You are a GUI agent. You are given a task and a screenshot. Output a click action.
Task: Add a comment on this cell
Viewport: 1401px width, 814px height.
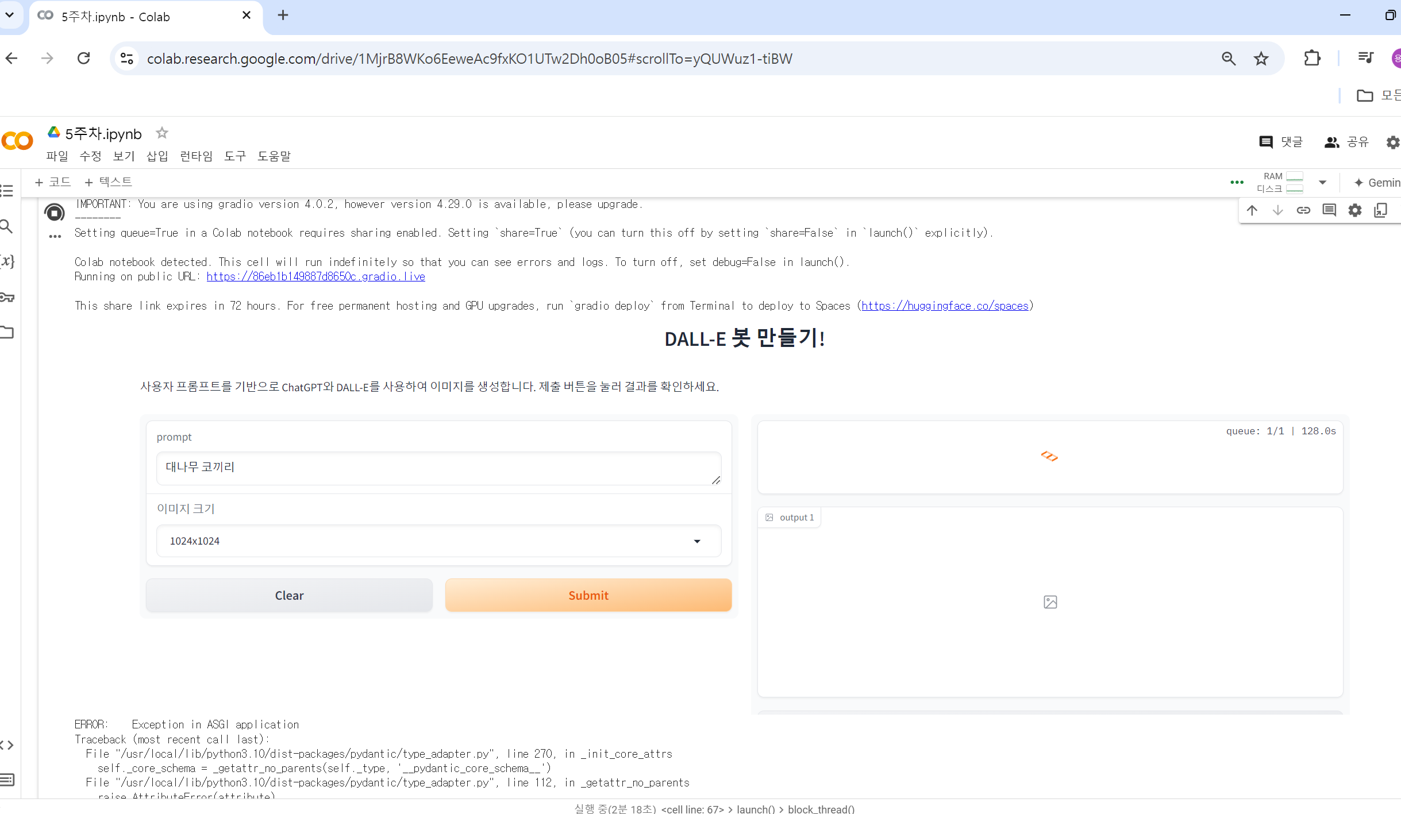[1329, 210]
